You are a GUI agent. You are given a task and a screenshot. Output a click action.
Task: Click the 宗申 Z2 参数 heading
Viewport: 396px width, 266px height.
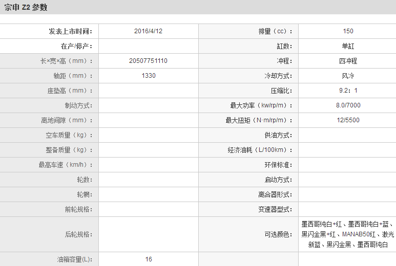pyautogui.click(x=26, y=8)
